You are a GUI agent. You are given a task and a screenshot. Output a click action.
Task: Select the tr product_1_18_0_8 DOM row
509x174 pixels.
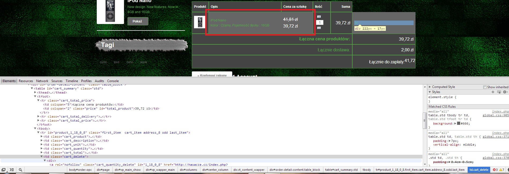point(115,133)
